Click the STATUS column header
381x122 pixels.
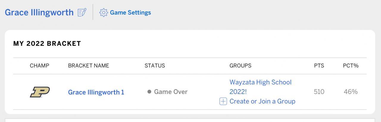[x=154, y=66]
